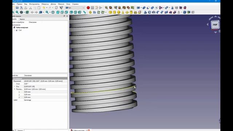The width and height of the screenshot is (233, 131).
Task: Select the Sweep tool icon
Action: [175, 12]
